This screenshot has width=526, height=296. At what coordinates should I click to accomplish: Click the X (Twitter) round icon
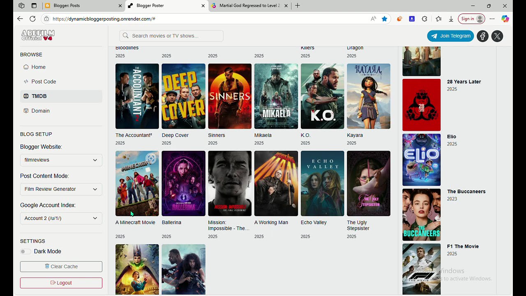point(497,36)
